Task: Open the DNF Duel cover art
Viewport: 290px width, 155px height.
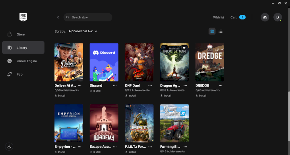Action: (x=139, y=62)
